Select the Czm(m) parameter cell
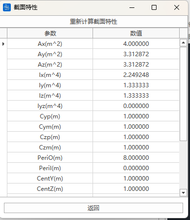The image size is (190, 220). 50,147
